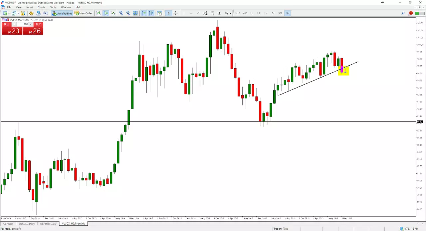Select the trendline tool

[x=198, y=13]
